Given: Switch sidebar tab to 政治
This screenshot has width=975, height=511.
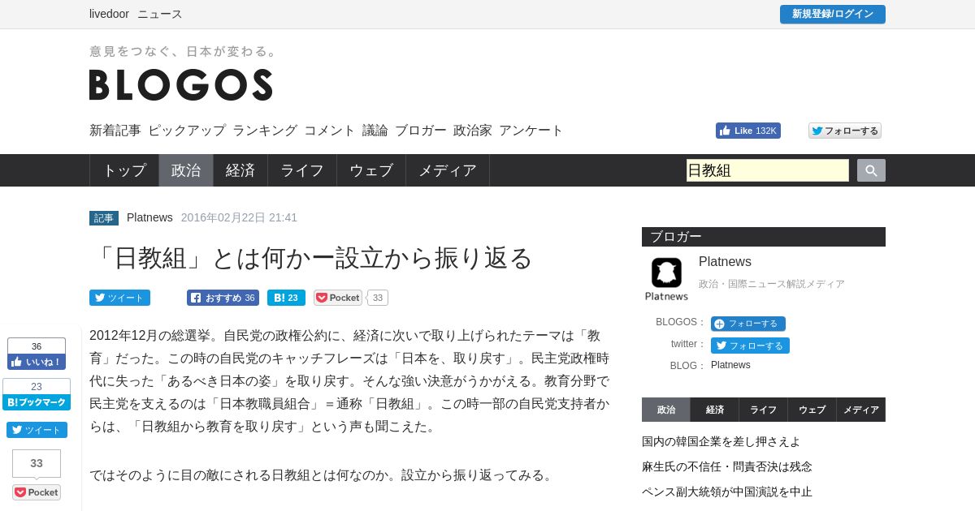Looking at the screenshot, I should coord(666,410).
